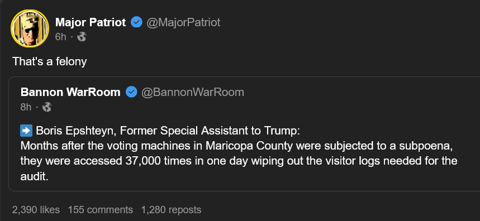Click the globe icon next to 6h
This screenshot has width=480, height=221.
[82, 37]
